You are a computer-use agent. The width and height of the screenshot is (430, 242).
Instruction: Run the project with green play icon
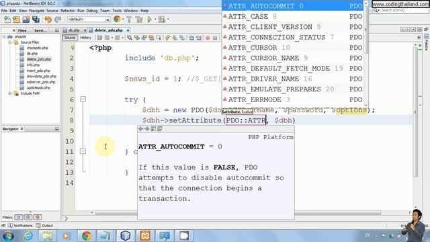(149, 19)
